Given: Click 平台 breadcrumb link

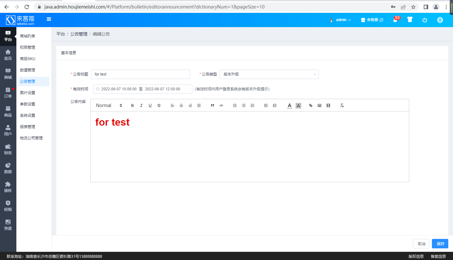Looking at the screenshot, I should click(60, 34).
